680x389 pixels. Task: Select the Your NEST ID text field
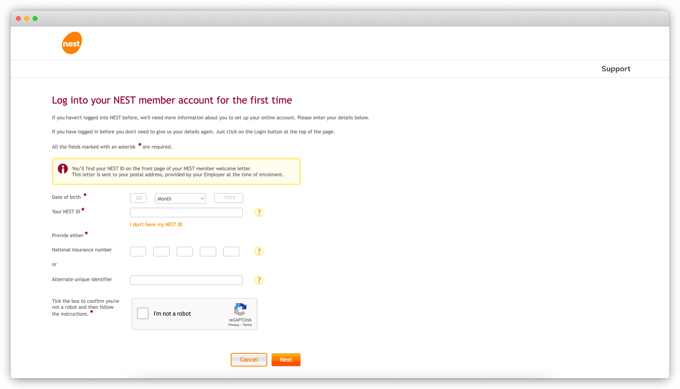[186, 212]
